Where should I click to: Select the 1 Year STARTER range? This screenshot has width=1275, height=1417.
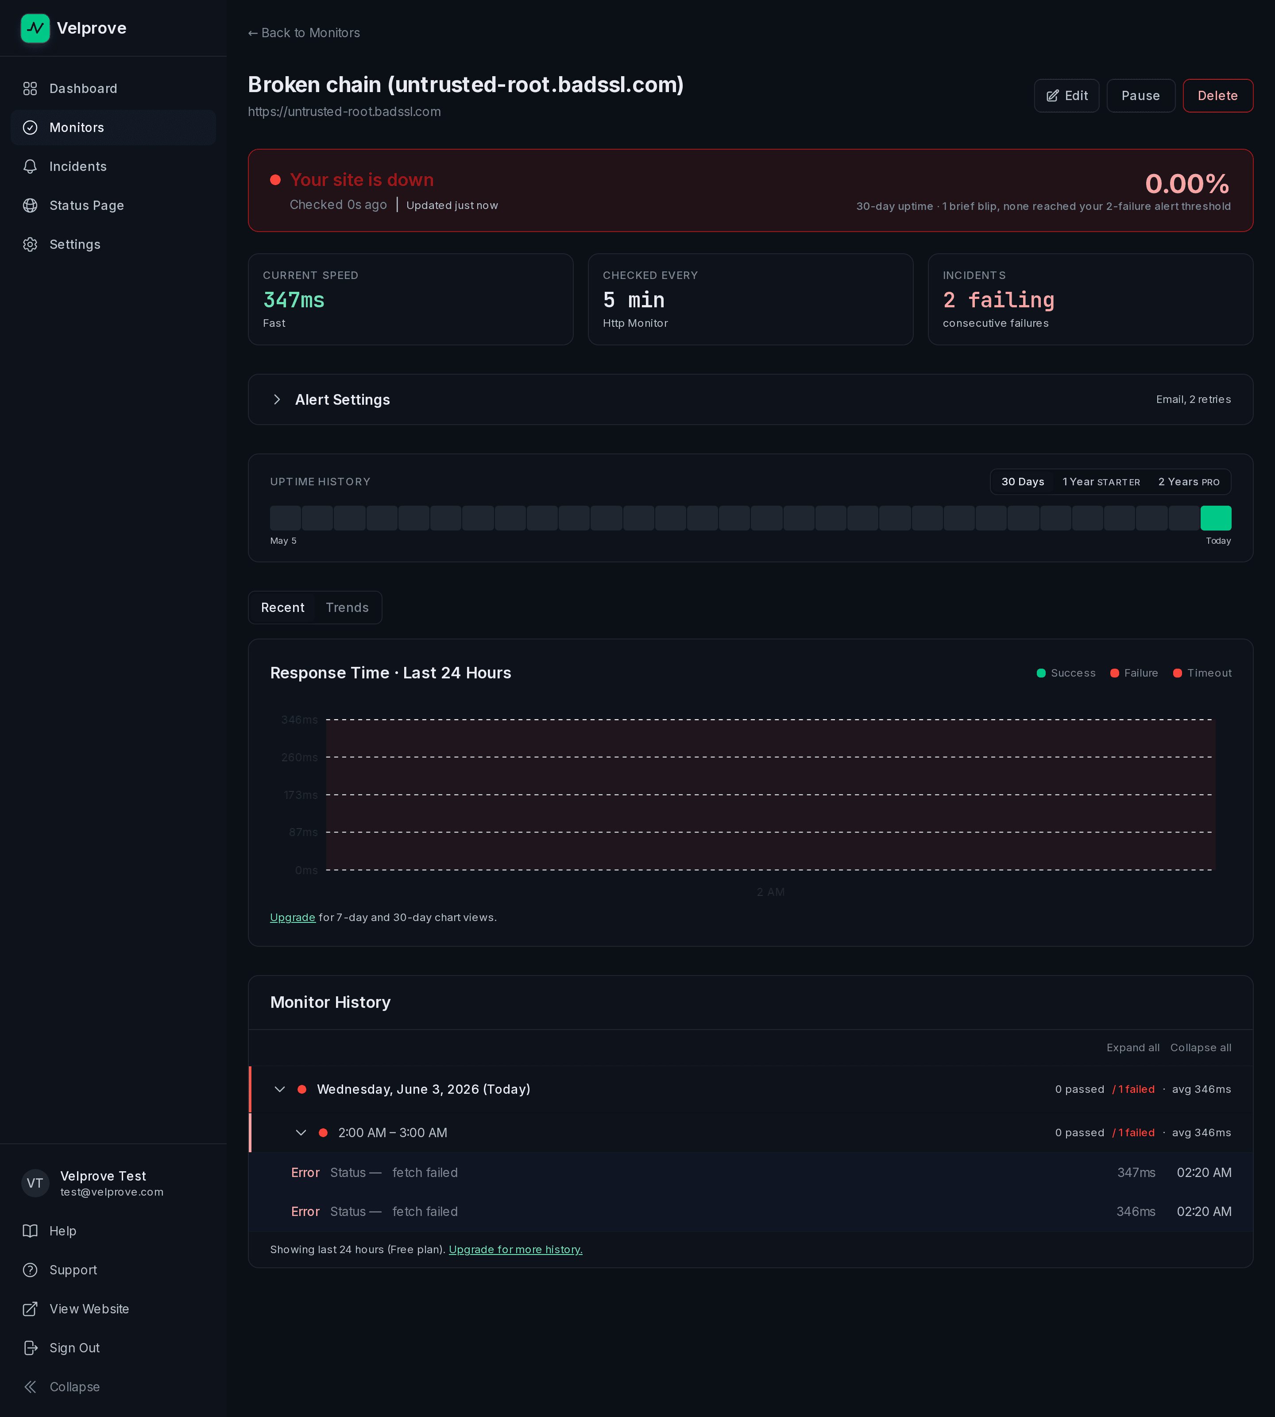point(1101,481)
